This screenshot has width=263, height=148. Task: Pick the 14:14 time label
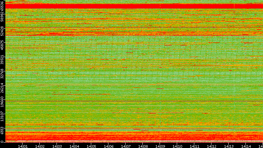pyautogui.click(x=246, y=146)
